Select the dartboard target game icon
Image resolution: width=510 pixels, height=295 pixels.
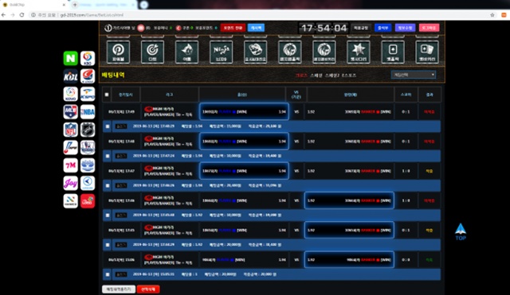pyautogui.click(x=152, y=52)
